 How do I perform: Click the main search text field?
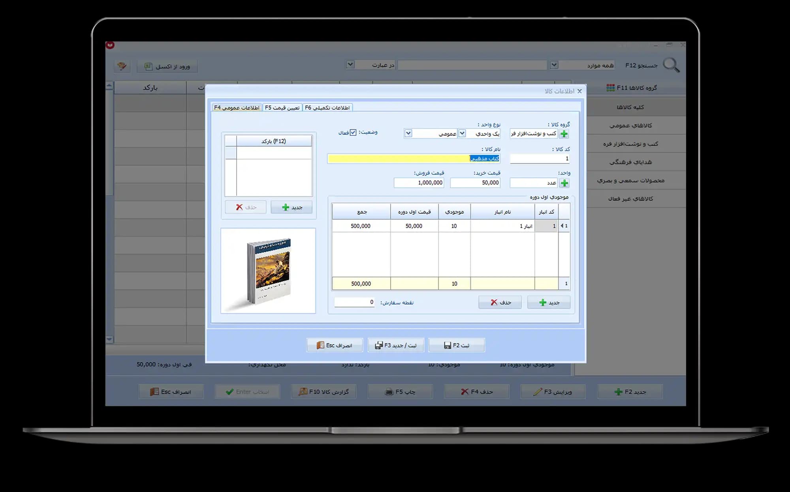pyautogui.click(x=472, y=65)
